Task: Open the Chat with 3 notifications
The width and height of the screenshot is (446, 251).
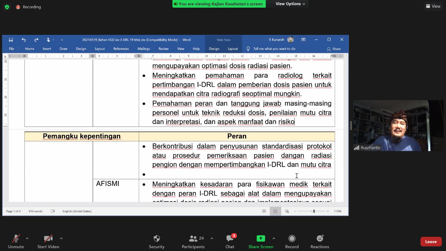Action: tap(230, 242)
